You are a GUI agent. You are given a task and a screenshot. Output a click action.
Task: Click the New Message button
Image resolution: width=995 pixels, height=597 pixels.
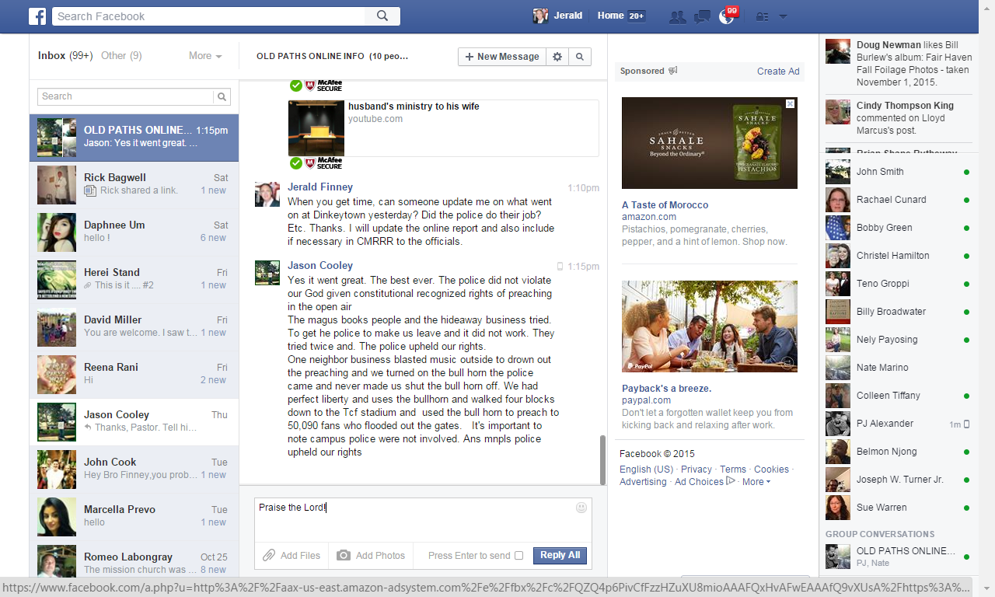click(x=501, y=57)
